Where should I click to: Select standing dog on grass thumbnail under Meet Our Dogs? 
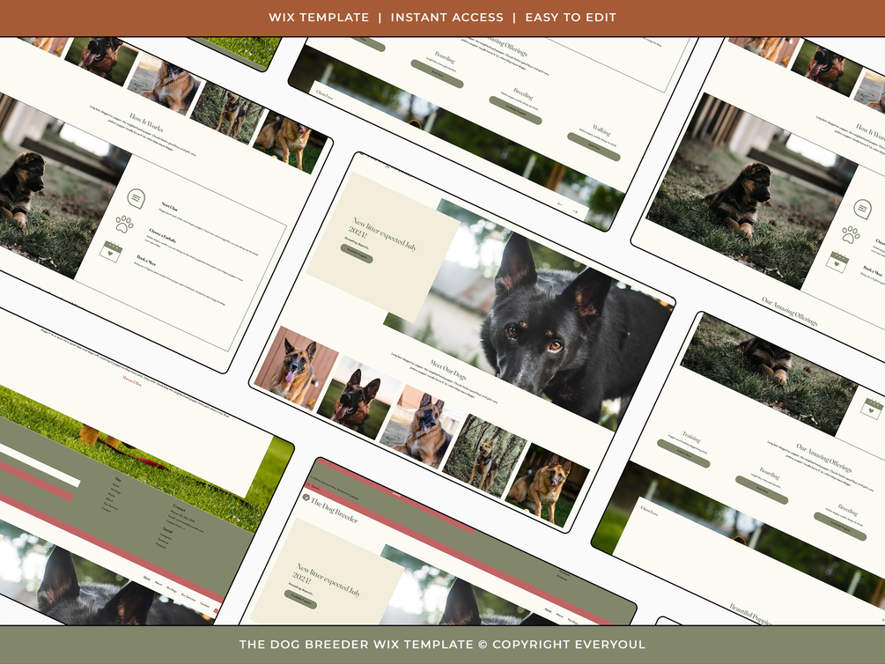547,485
